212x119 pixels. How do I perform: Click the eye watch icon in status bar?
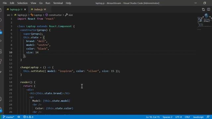[x=19, y=117]
